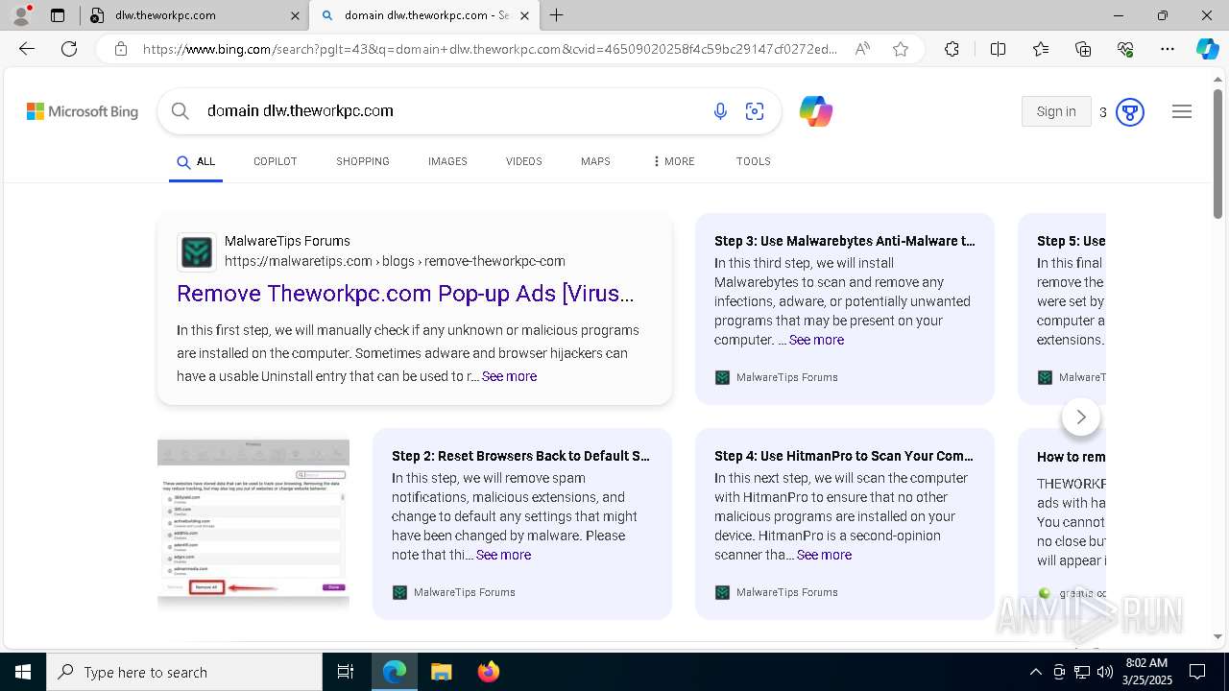Image resolution: width=1229 pixels, height=691 pixels.
Task: Open Browser essentials heart icon
Action: 1125,49
